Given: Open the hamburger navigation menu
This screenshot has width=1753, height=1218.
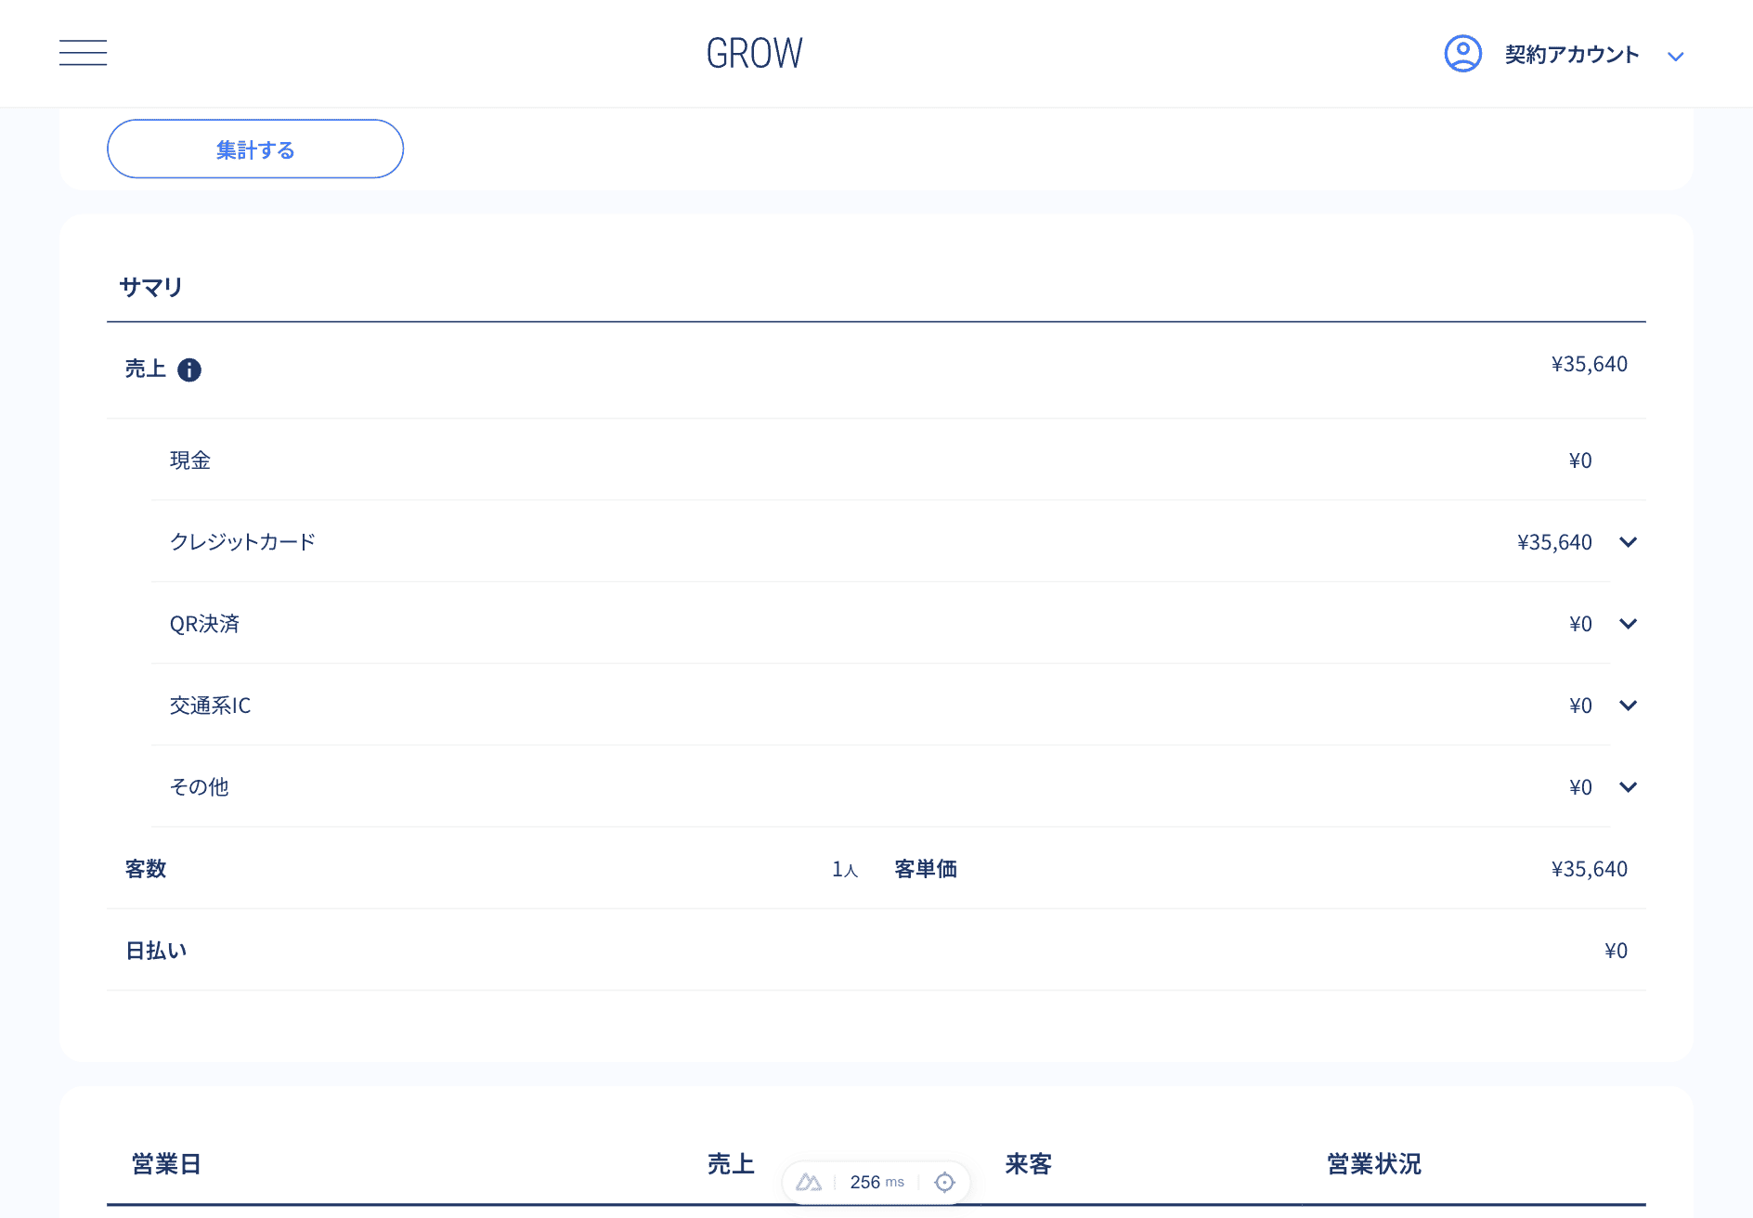Looking at the screenshot, I should [83, 53].
